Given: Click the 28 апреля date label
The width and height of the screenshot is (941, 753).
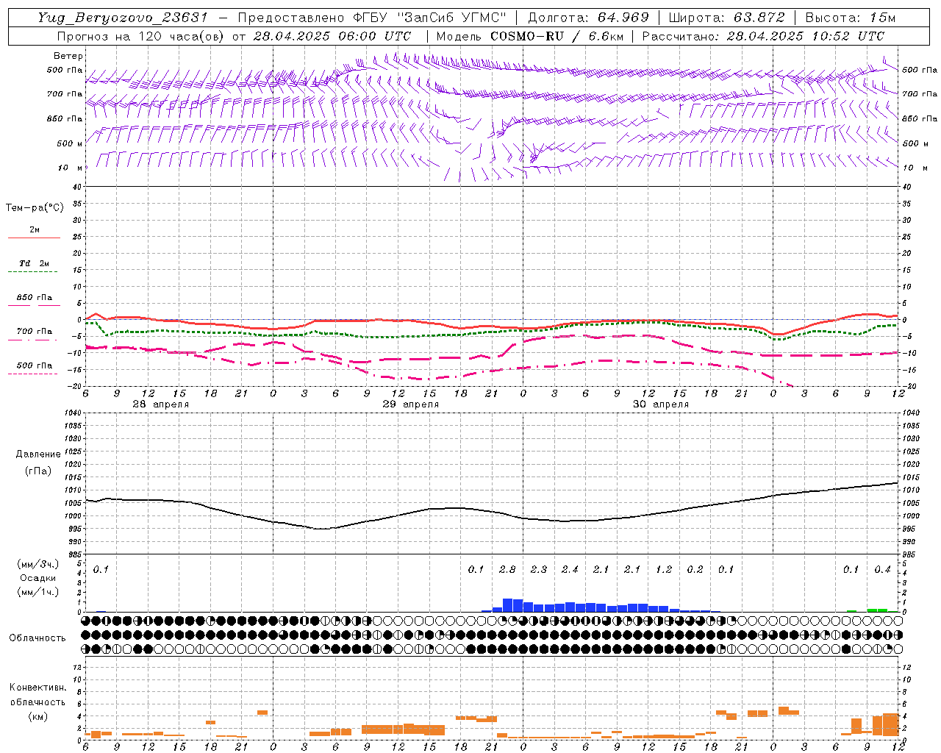Looking at the screenshot, I should tap(160, 404).
